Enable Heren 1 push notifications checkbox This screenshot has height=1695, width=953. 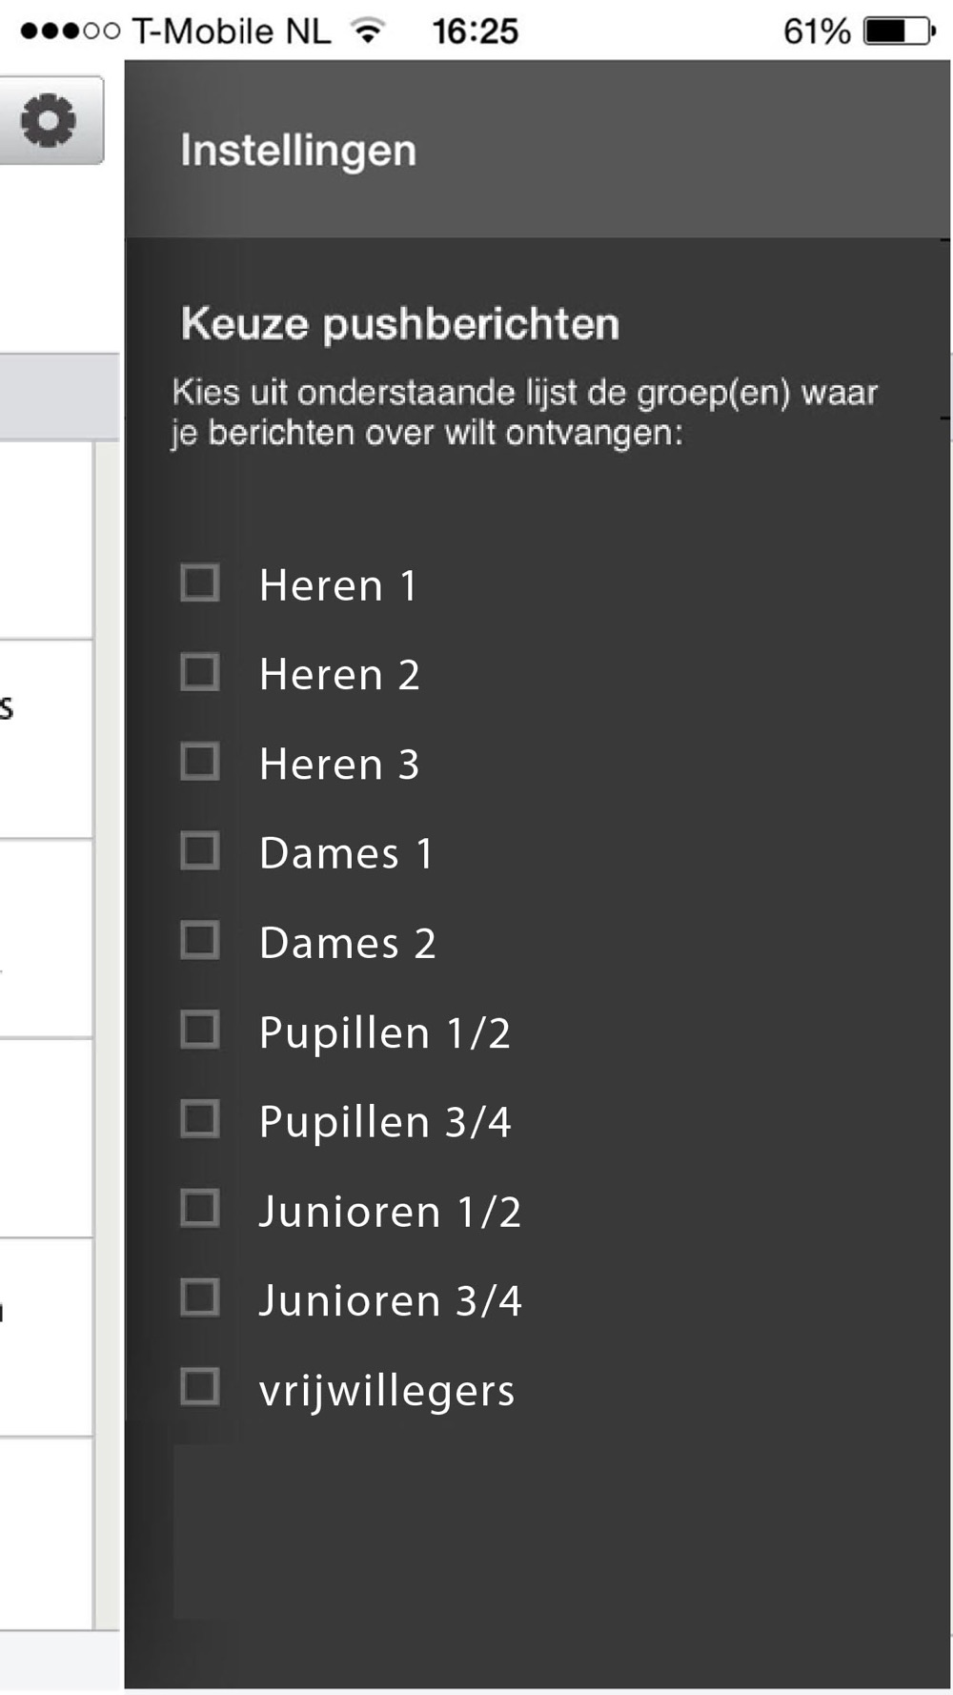click(x=200, y=582)
